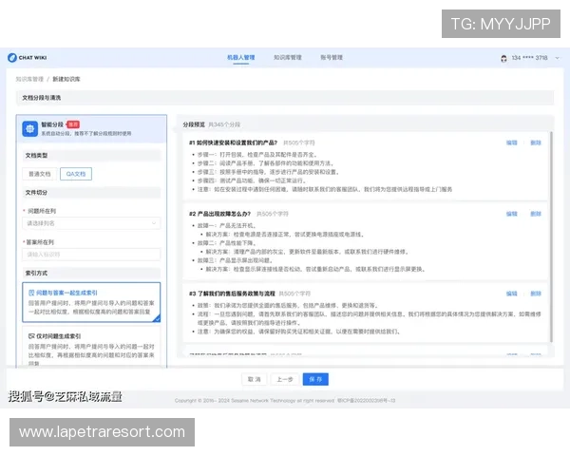570x456 pixels.
Task: Click the icon beside 仅对问题生成索引
Action: tap(31, 336)
